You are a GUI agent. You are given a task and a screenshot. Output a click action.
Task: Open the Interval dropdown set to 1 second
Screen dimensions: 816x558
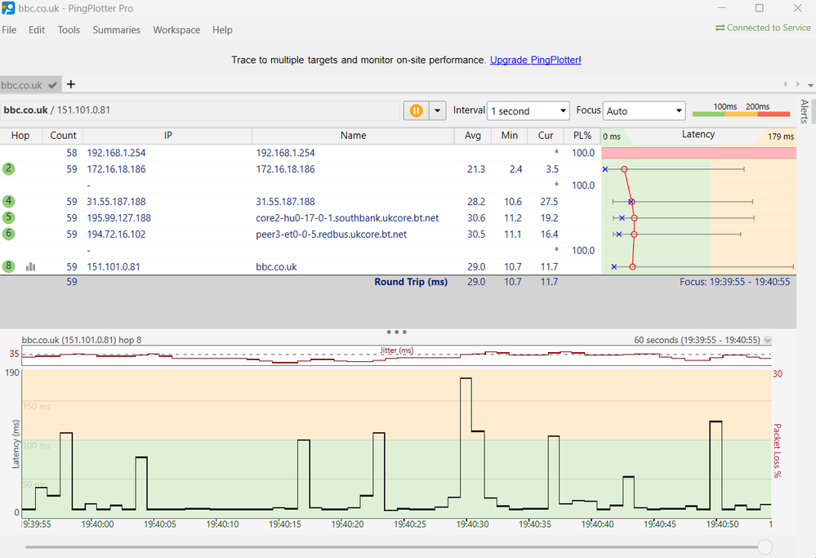point(528,111)
